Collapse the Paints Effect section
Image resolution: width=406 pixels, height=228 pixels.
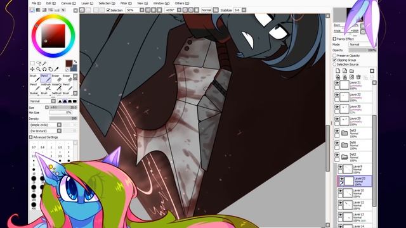click(x=334, y=39)
